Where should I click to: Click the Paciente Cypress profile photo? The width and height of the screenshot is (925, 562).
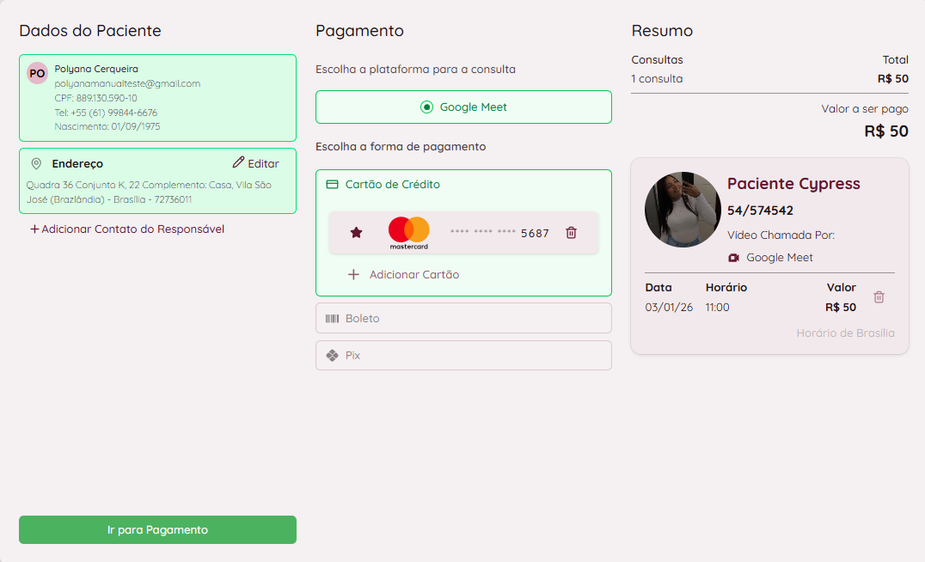pos(683,210)
